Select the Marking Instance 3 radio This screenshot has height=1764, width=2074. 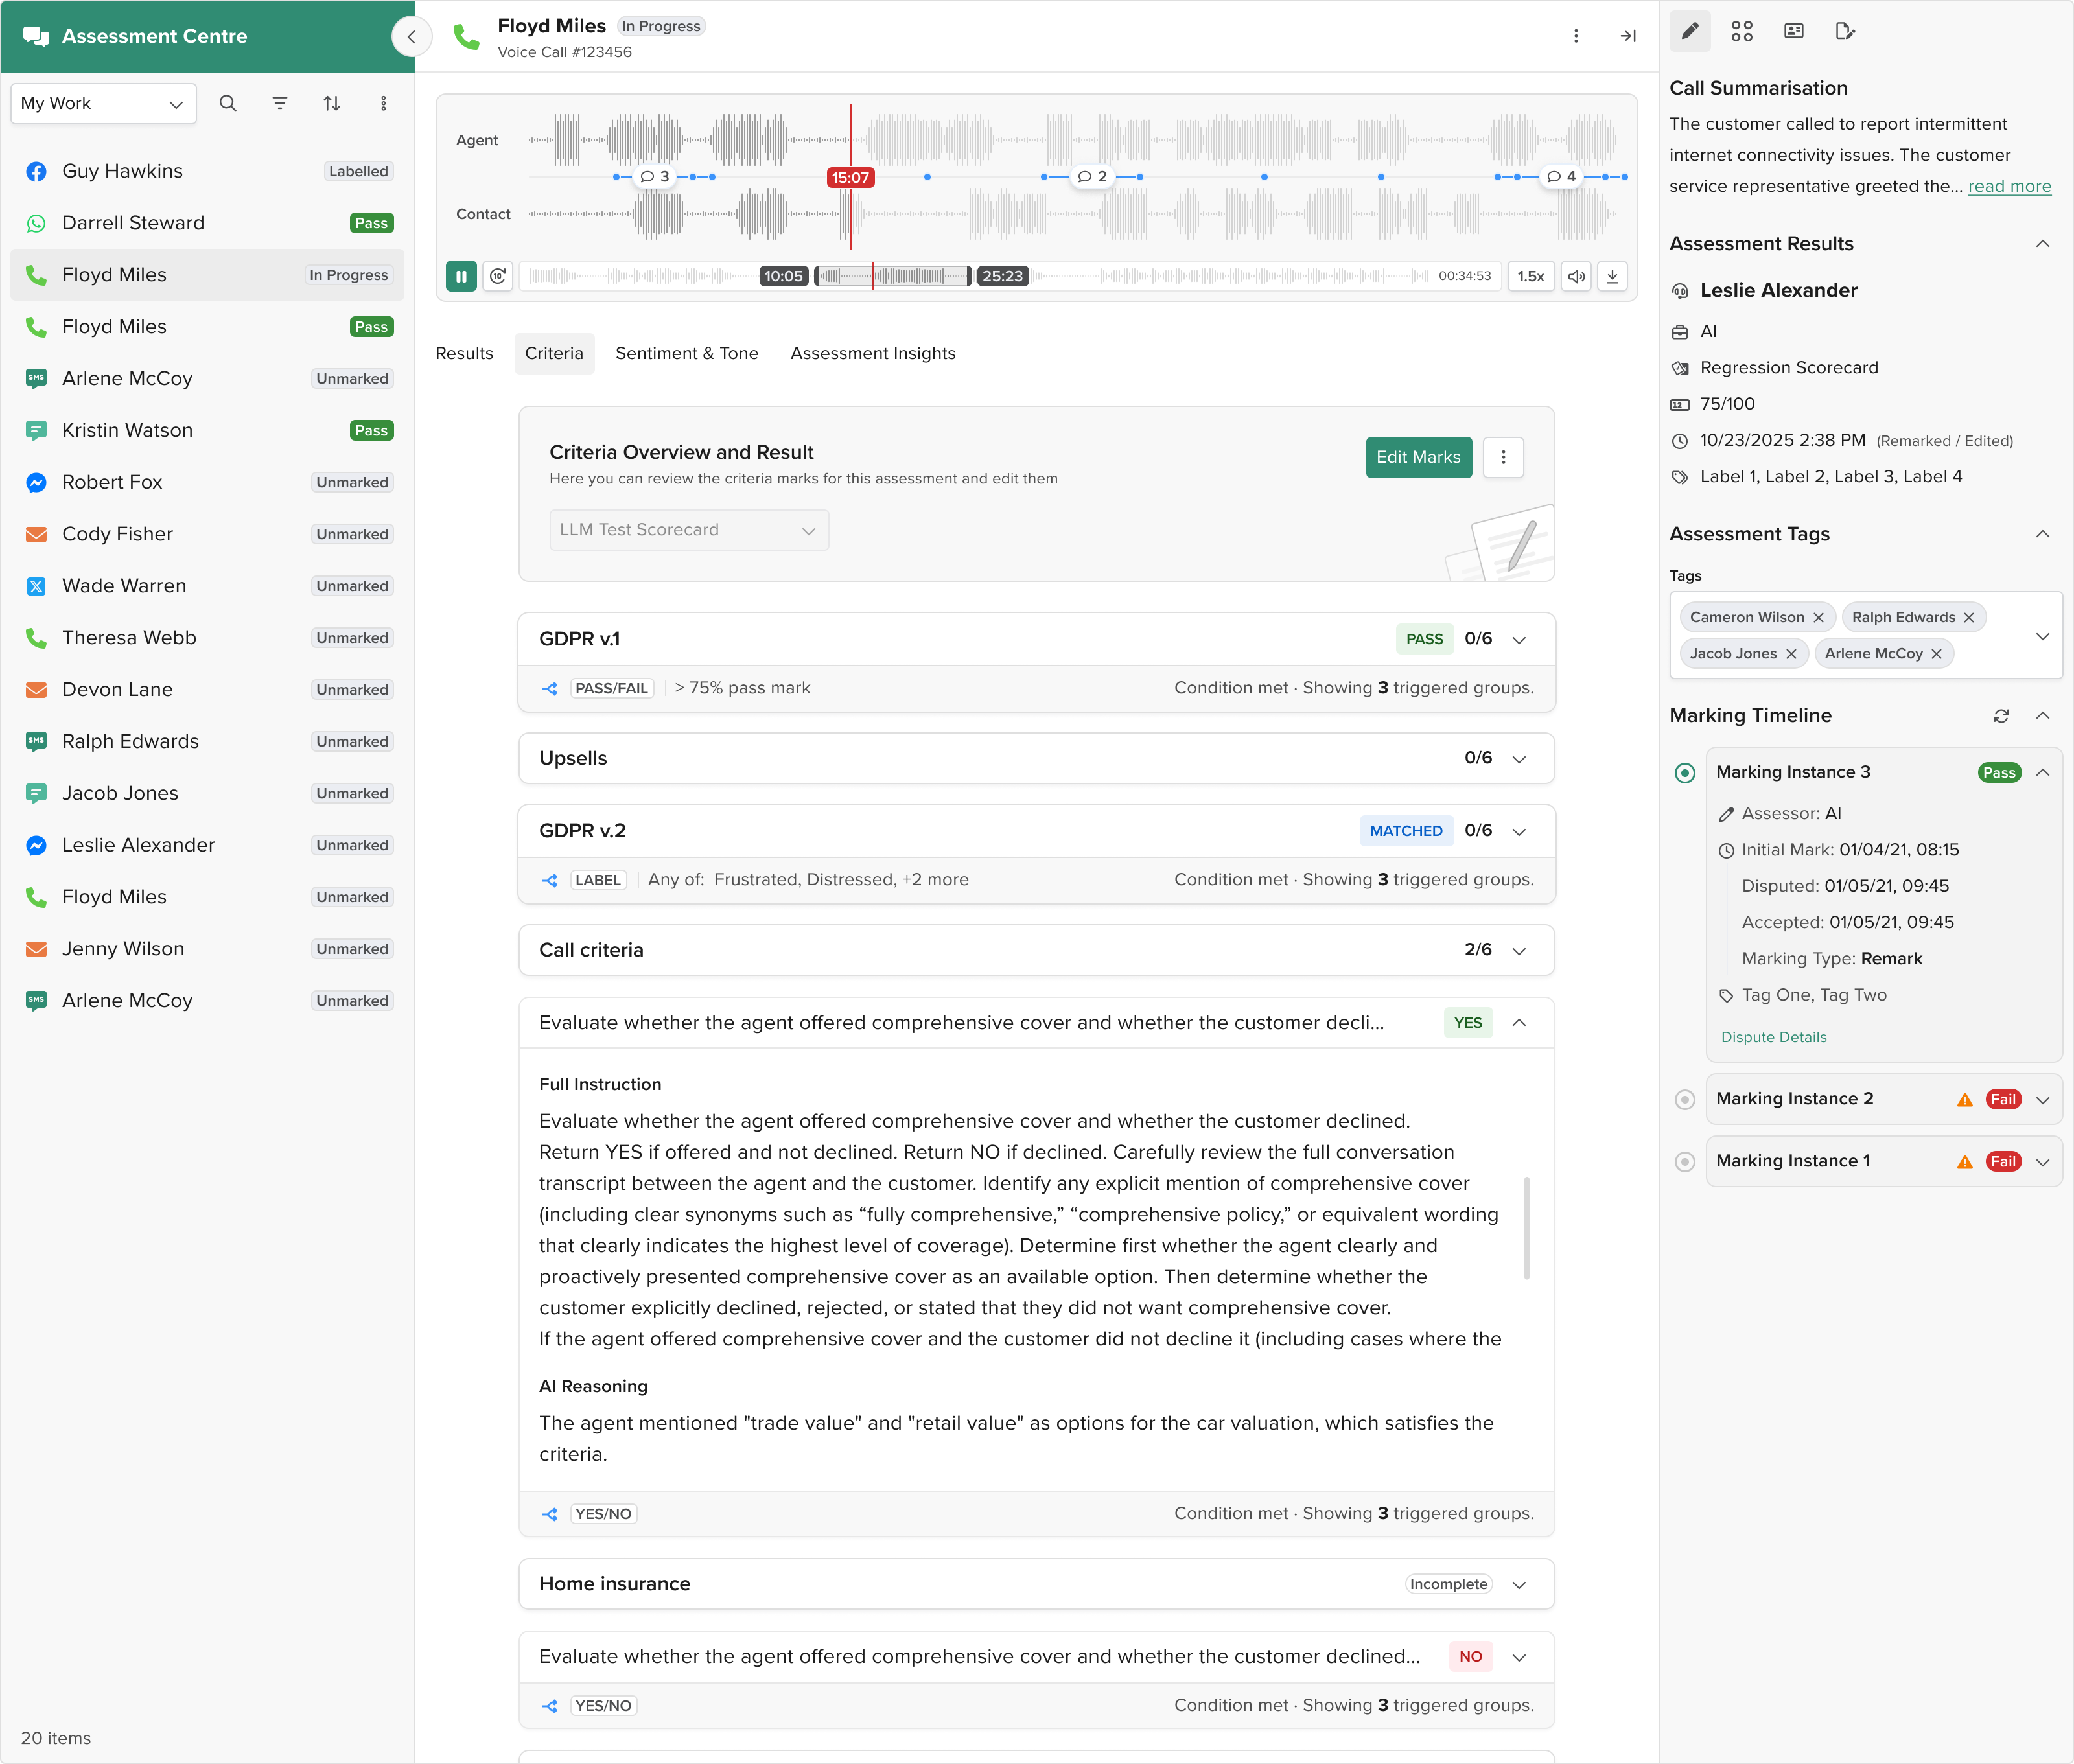(x=1685, y=773)
